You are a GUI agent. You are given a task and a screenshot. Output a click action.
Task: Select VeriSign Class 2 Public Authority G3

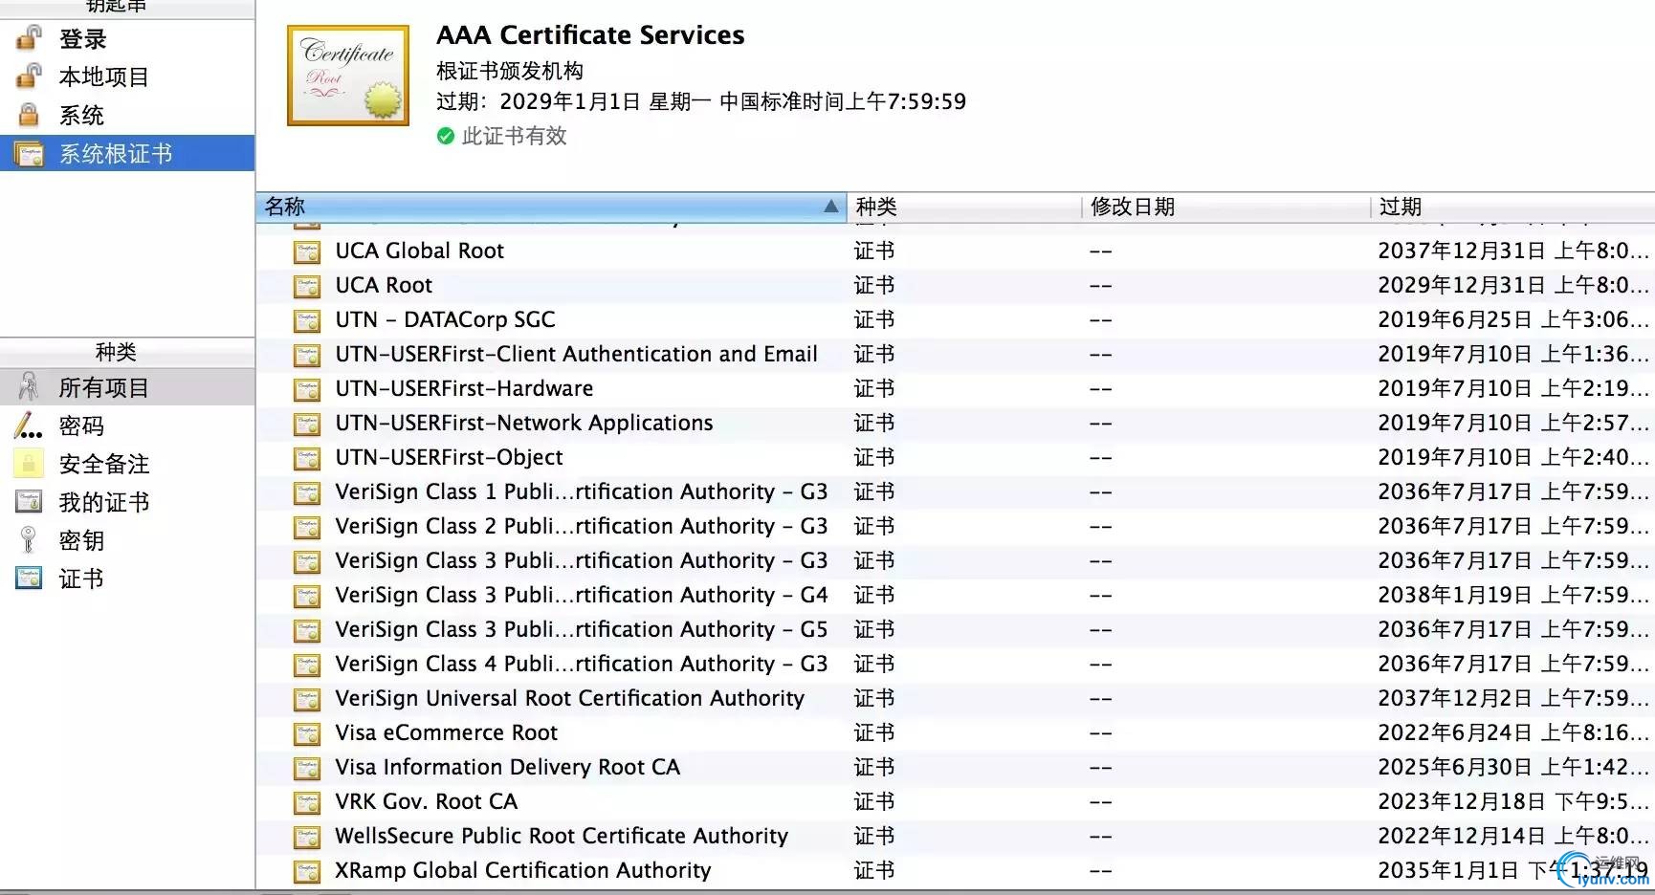coord(955,527)
